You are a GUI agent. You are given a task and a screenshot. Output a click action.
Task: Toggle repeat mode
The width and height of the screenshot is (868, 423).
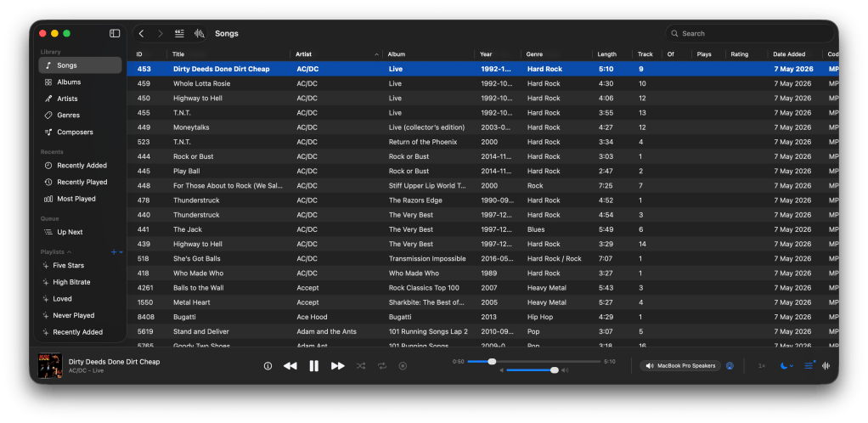382,366
